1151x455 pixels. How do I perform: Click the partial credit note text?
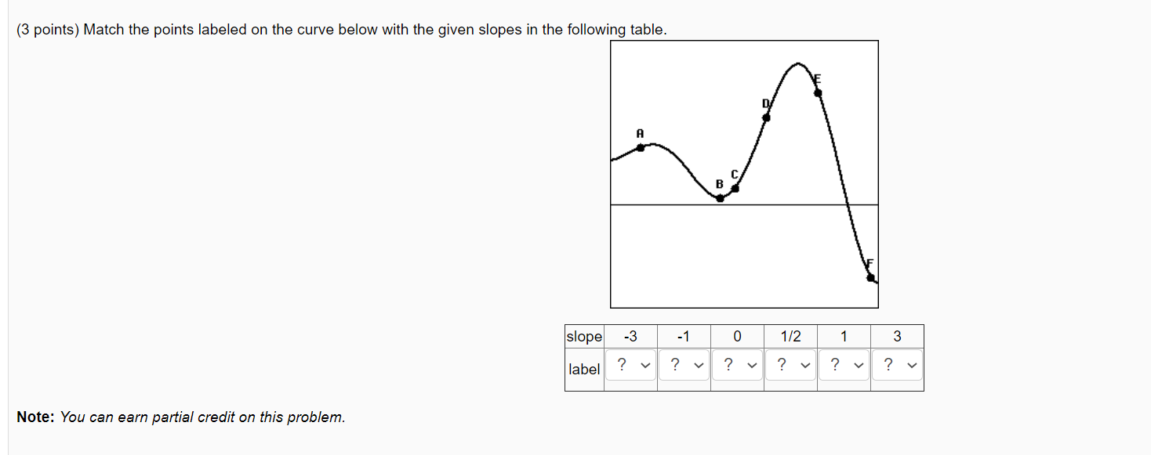tap(180, 417)
